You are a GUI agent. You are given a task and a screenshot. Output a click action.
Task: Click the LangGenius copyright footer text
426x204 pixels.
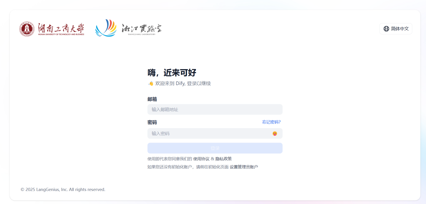[x=63, y=190]
